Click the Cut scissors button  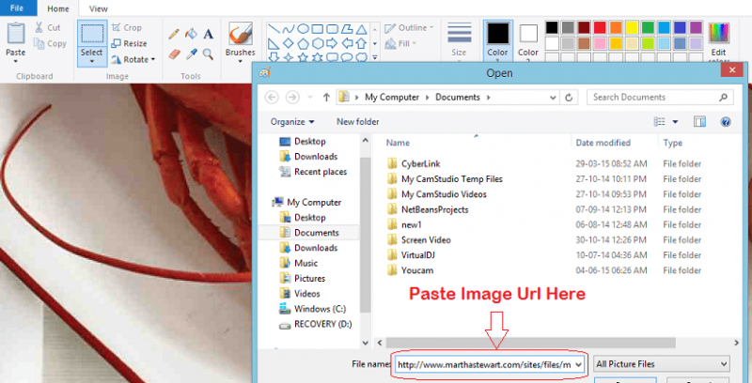[48, 28]
